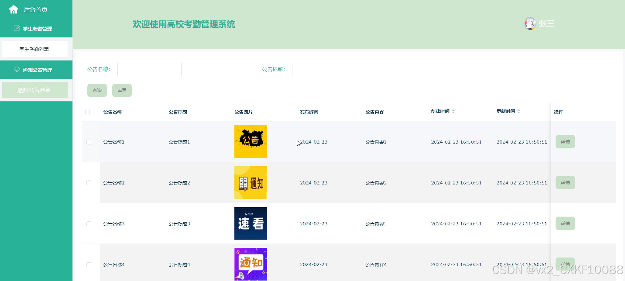Check the checkbox for 公告名称2 row
Viewport: 625px width, 281px height.
pos(89,183)
